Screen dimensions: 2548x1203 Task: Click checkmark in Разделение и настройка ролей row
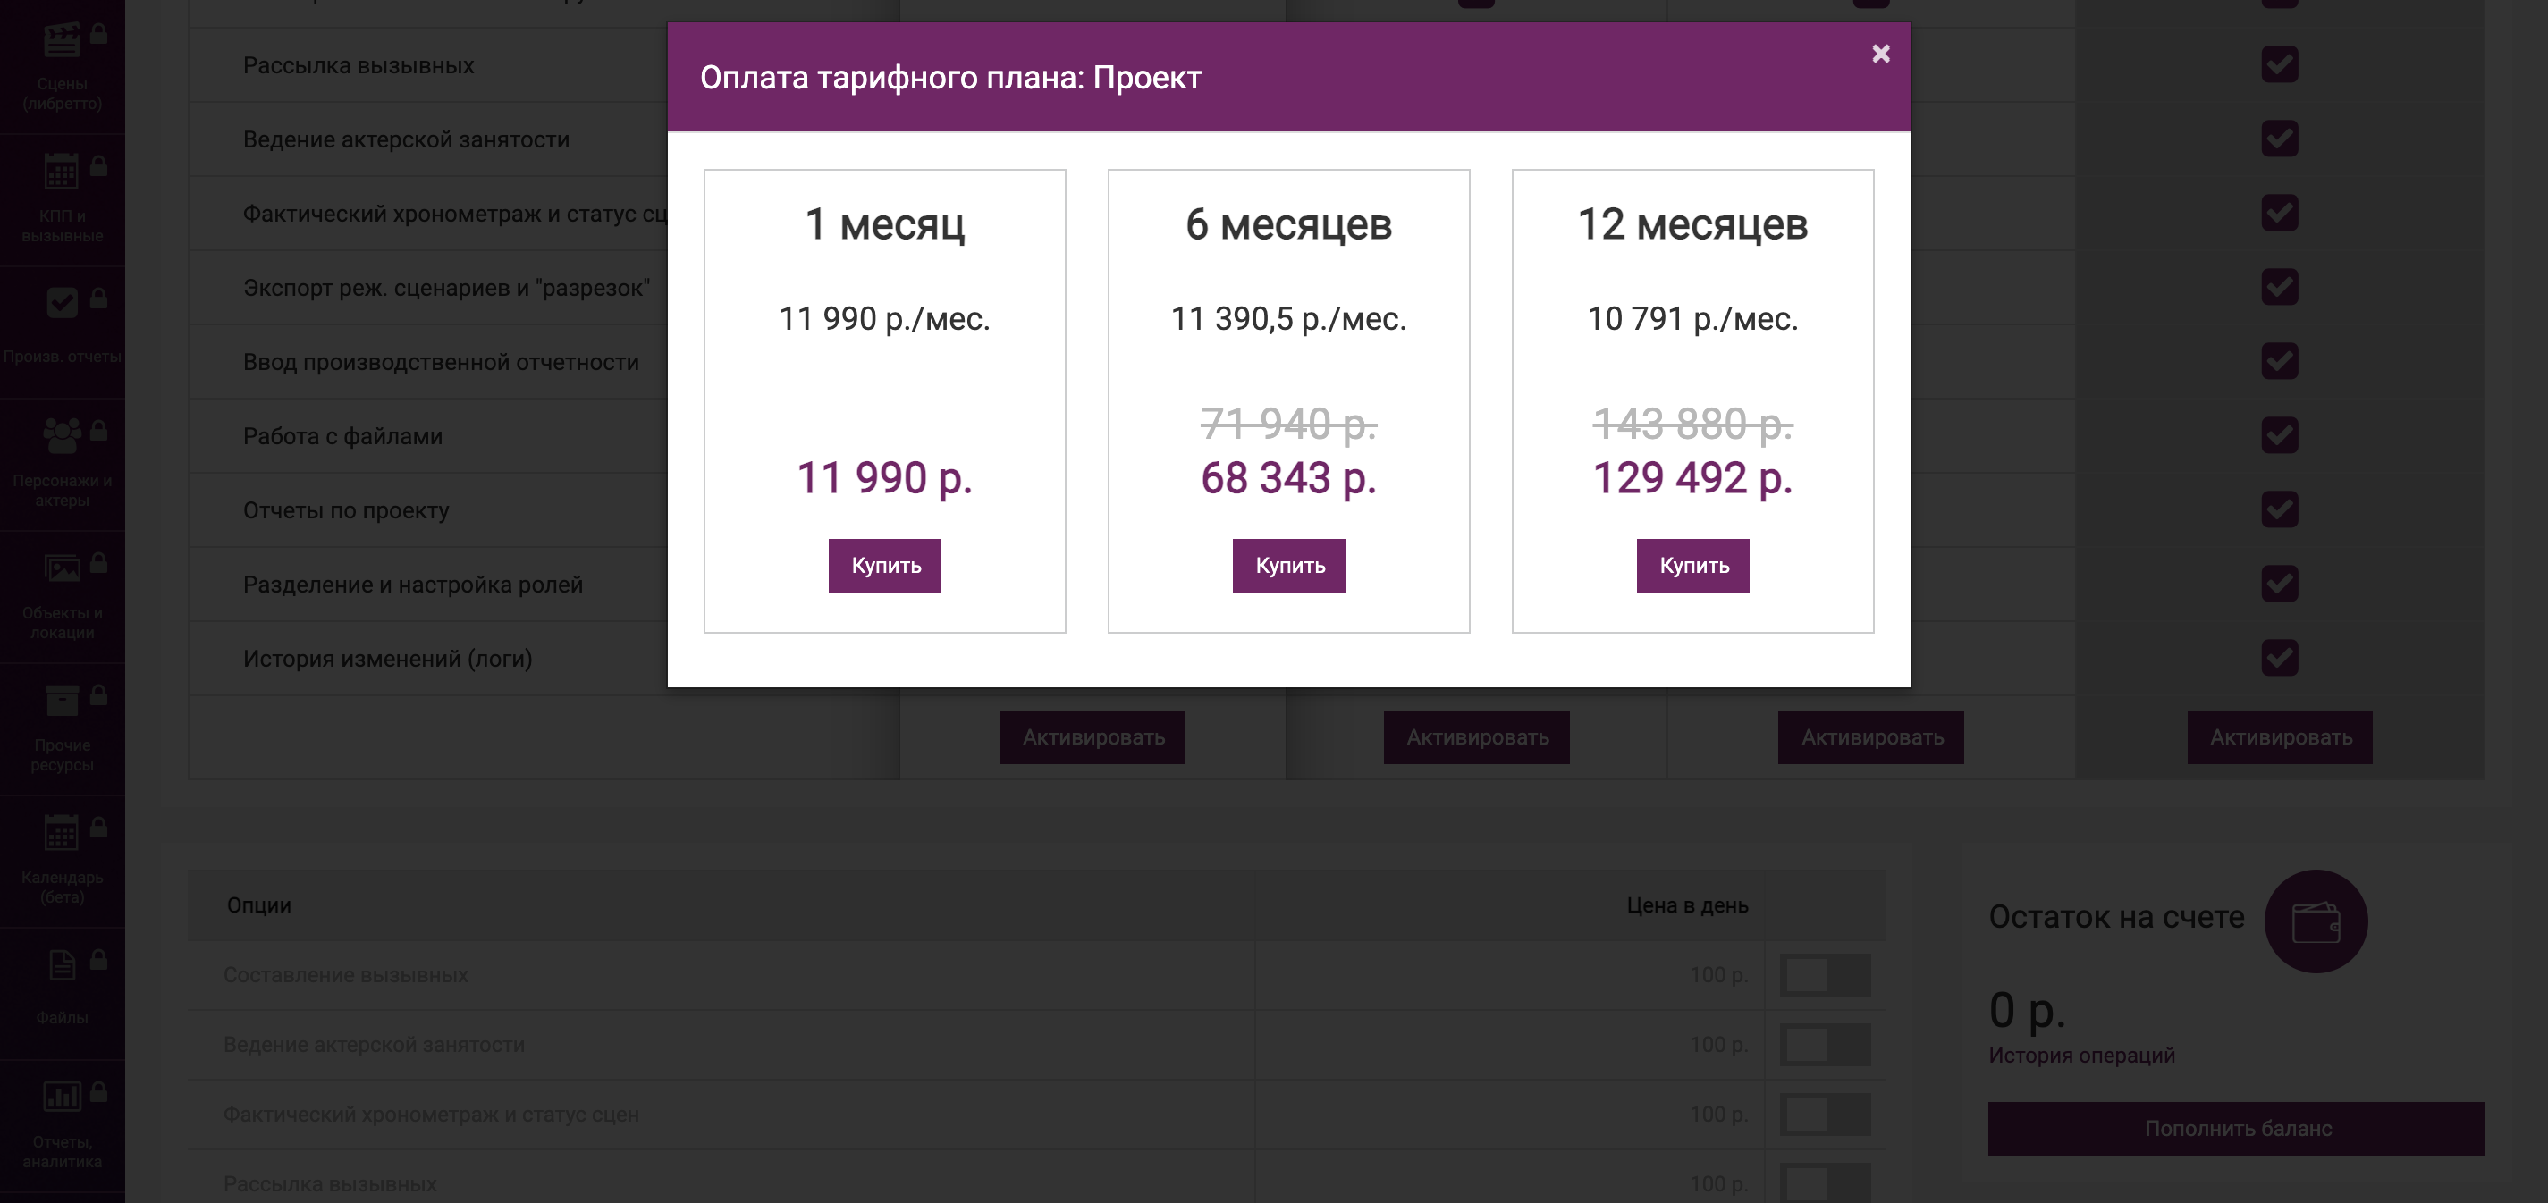pos(2279,585)
